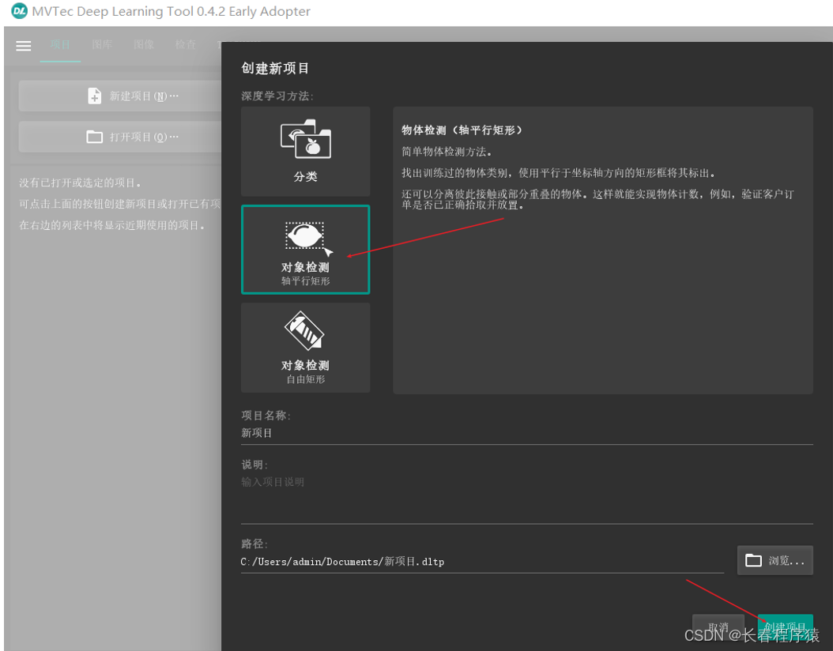Select 对象检测 自由矩形 method card
The height and width of the screenshot is (651, 833).
306,348
